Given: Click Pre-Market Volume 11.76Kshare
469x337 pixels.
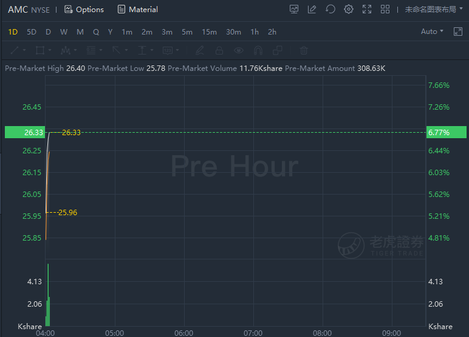Looking at the screenshot, I should (261, 68).
